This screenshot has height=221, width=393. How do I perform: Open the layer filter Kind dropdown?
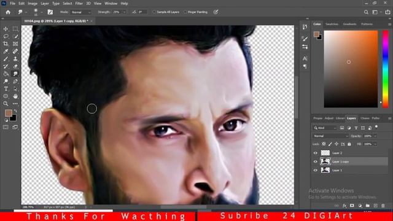pos(325,128)
